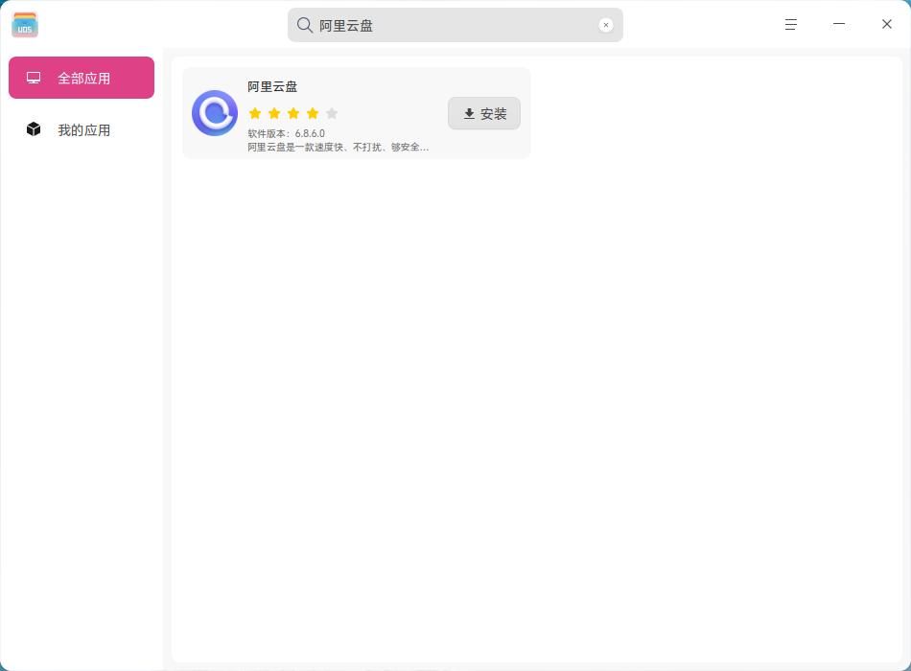
Task: Install 阿里云盘 with the 安装 button
Action: pyautogui.click(x=484, y=113)
